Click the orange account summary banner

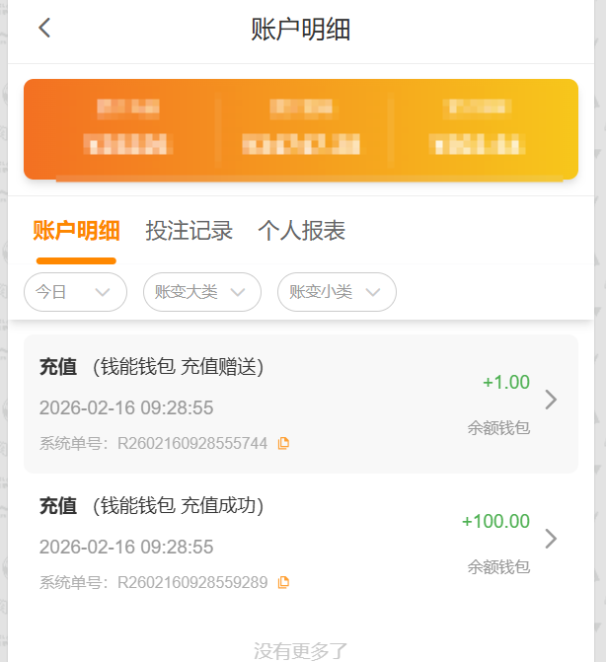point(301,129)
